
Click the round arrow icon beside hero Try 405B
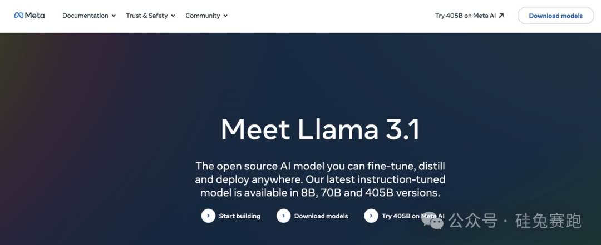click(x=371, y=216)
